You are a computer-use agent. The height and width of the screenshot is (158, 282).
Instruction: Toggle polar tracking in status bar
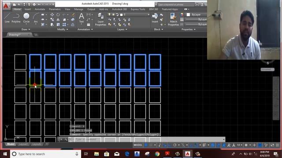[175, 145]
